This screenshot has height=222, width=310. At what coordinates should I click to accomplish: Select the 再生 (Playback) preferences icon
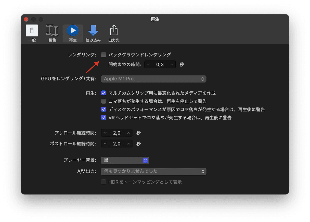coord(73,33)
